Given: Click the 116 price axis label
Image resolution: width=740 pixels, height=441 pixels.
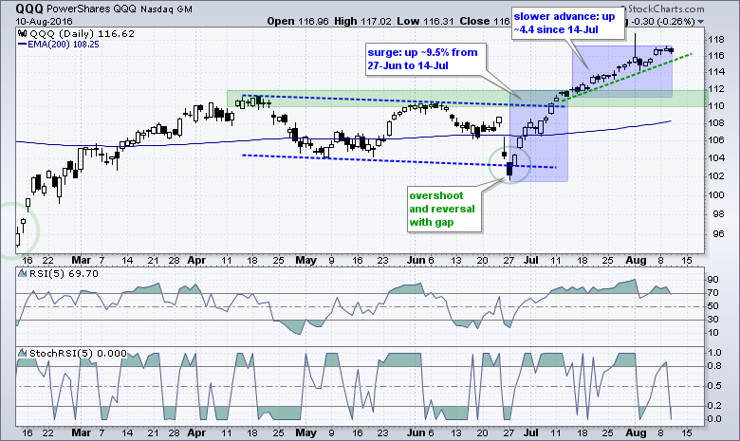Looking at the screenshot, I should click(717, 56).
